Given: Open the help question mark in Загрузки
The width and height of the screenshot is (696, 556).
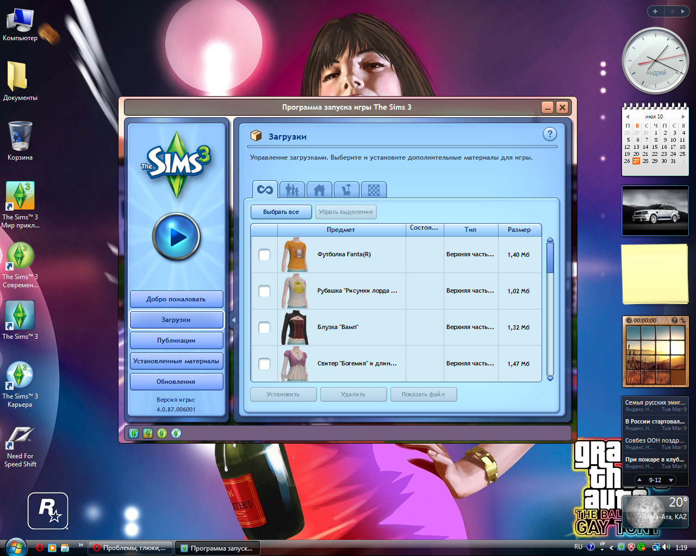Looking at the screenshot, I should click(x=550, y=134).
